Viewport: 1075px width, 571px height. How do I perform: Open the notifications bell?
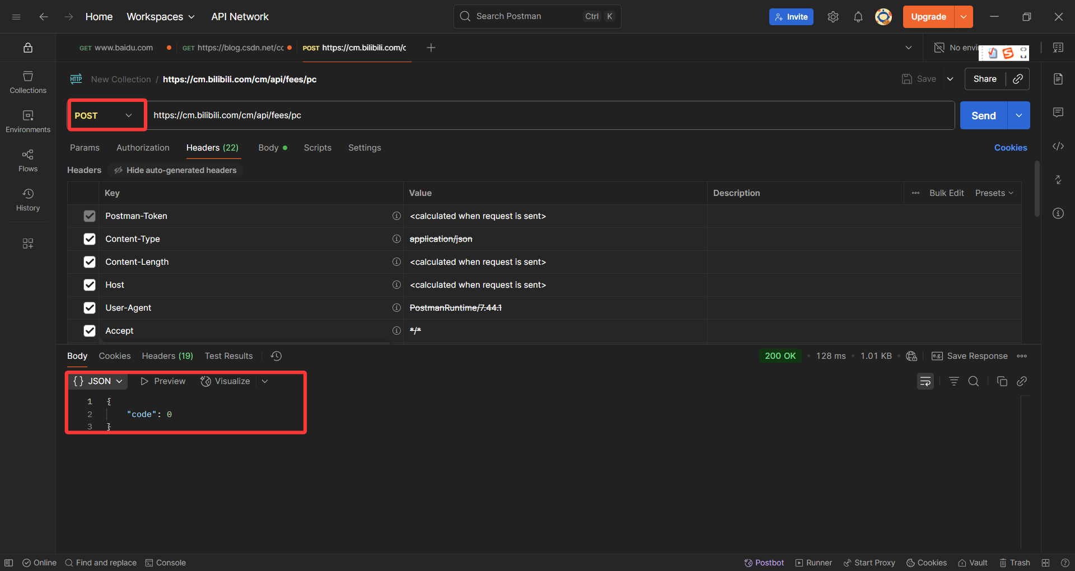click(858, 17)
